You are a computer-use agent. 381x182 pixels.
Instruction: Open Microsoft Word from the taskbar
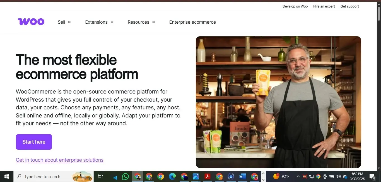click(242, 176)
